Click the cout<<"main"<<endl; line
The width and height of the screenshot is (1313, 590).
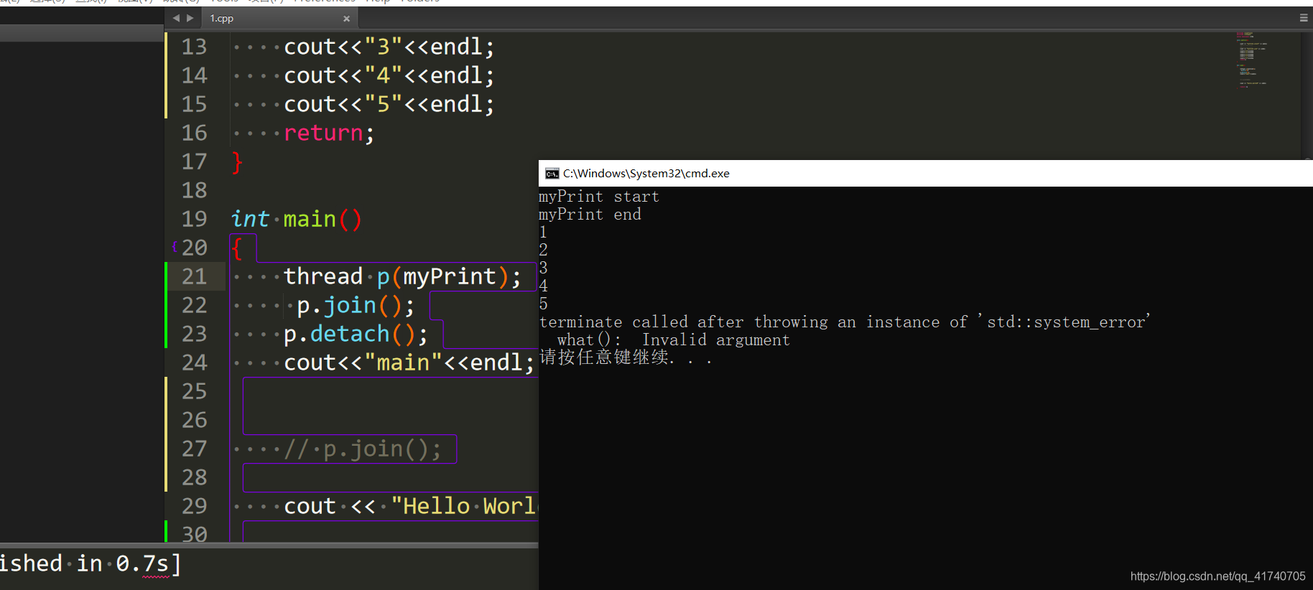(x=409, y=362)
